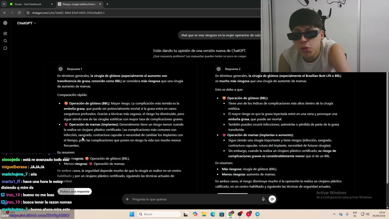Image resolution: width=389 pixels, height=219 pixels.
Task: Switch to Chrome in the taskbar
Action: [231, 214]
